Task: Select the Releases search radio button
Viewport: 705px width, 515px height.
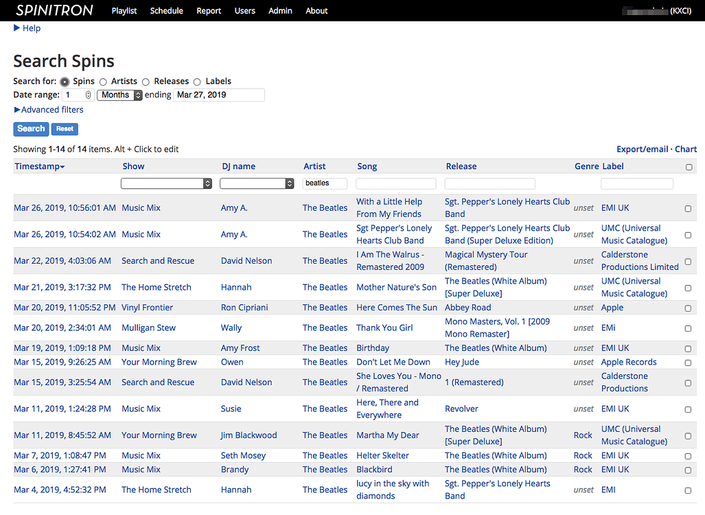Action: point(146,81)
